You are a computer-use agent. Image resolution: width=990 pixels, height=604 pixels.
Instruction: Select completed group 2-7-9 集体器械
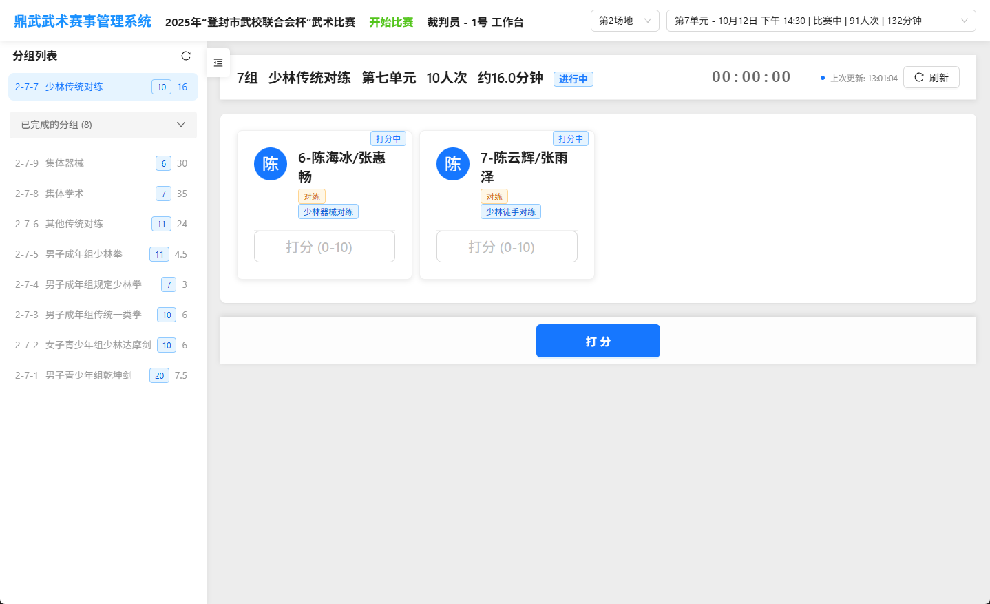[x=103, y=163]
